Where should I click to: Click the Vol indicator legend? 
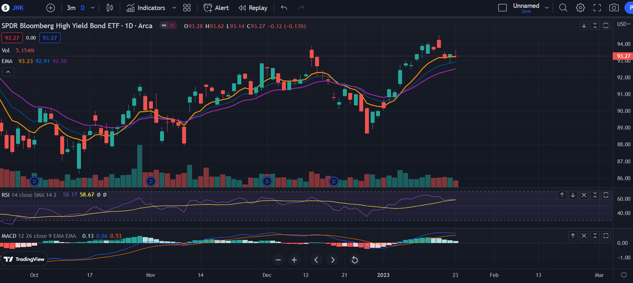pyautogui.click(x=6, y=51)
